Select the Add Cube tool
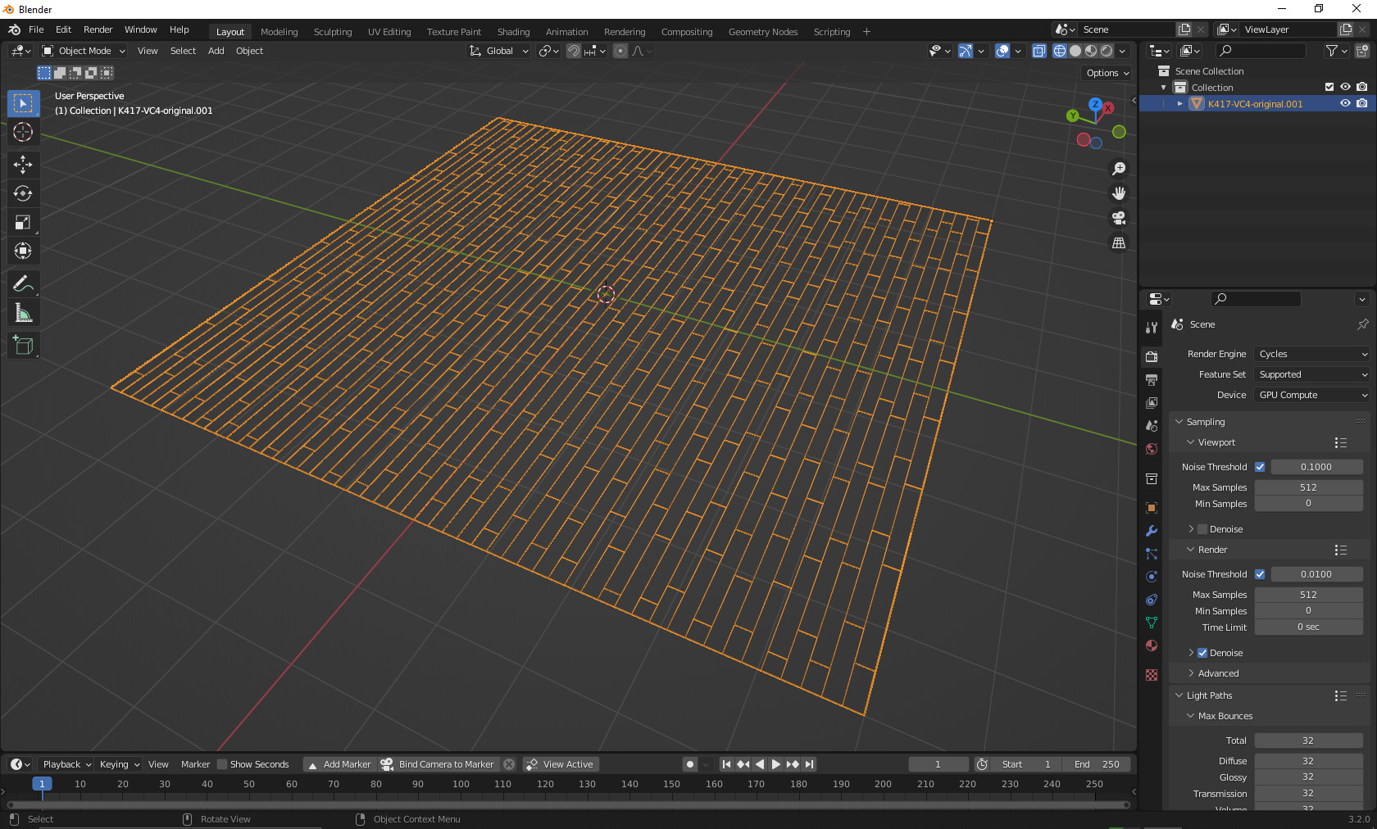This screenshot has width=1377, height=829. [23, 346]
